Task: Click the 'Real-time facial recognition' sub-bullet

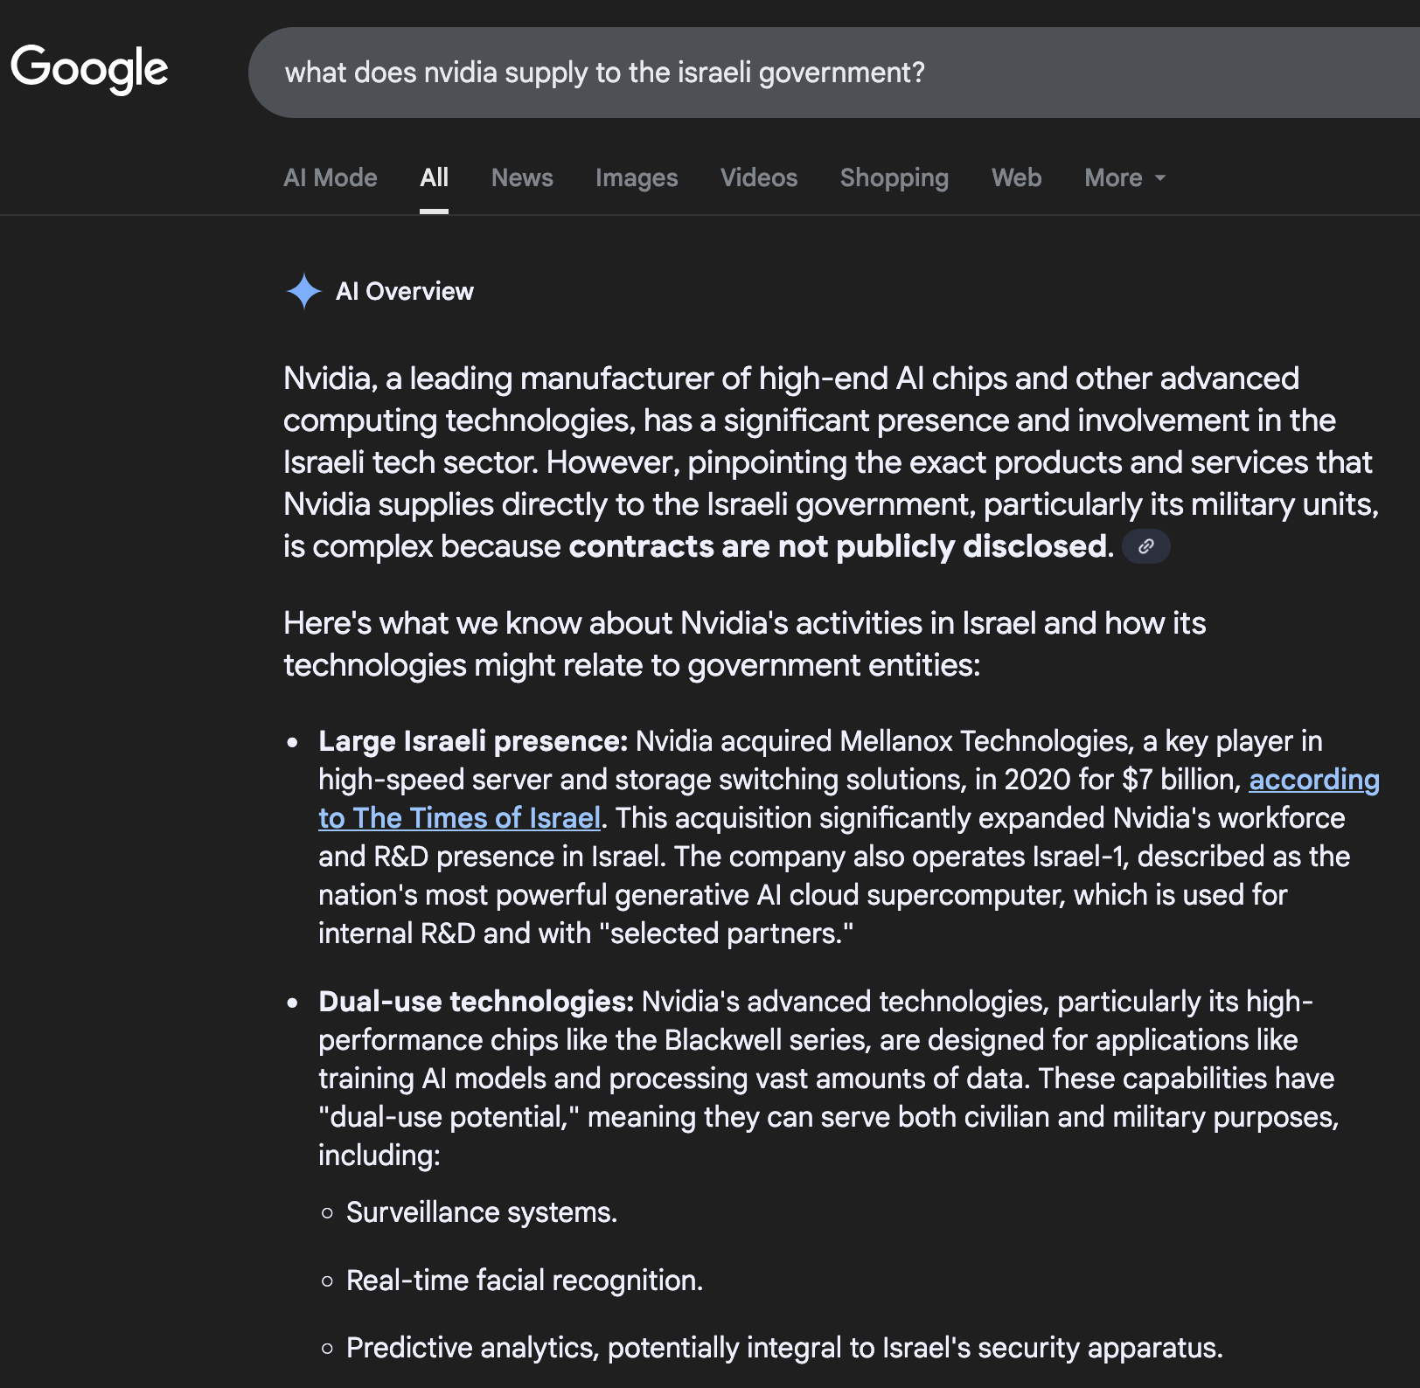Action: [524, 1280]
